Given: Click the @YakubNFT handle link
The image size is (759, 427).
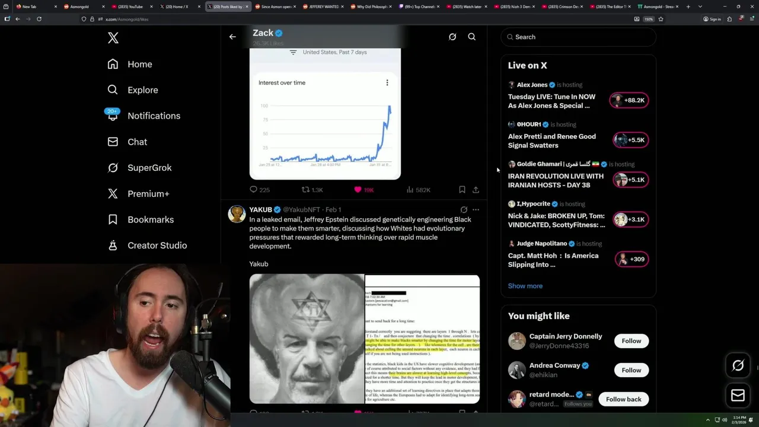Looking at the screenshot, I should 301,210.
